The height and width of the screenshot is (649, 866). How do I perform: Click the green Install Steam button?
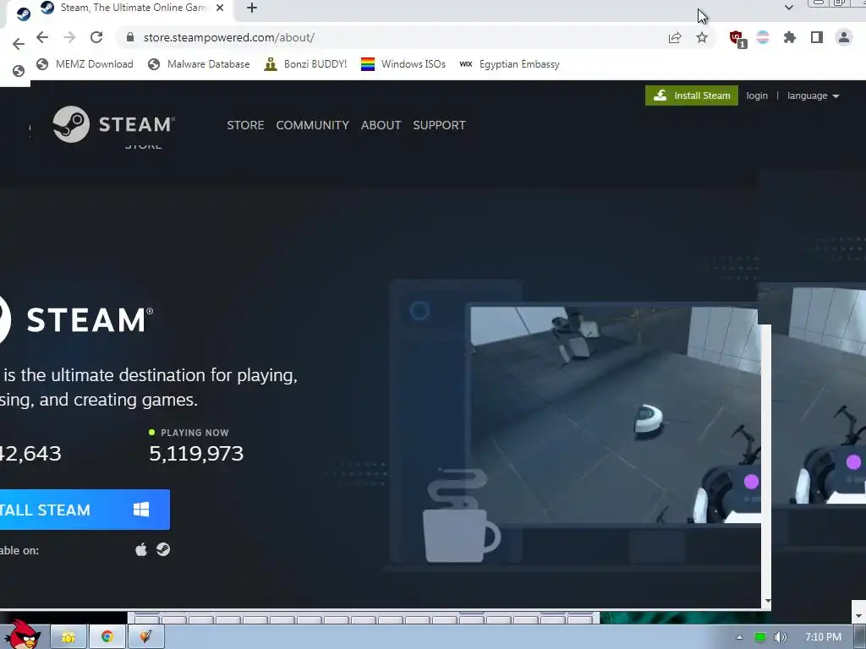click(x=692, y=95)
